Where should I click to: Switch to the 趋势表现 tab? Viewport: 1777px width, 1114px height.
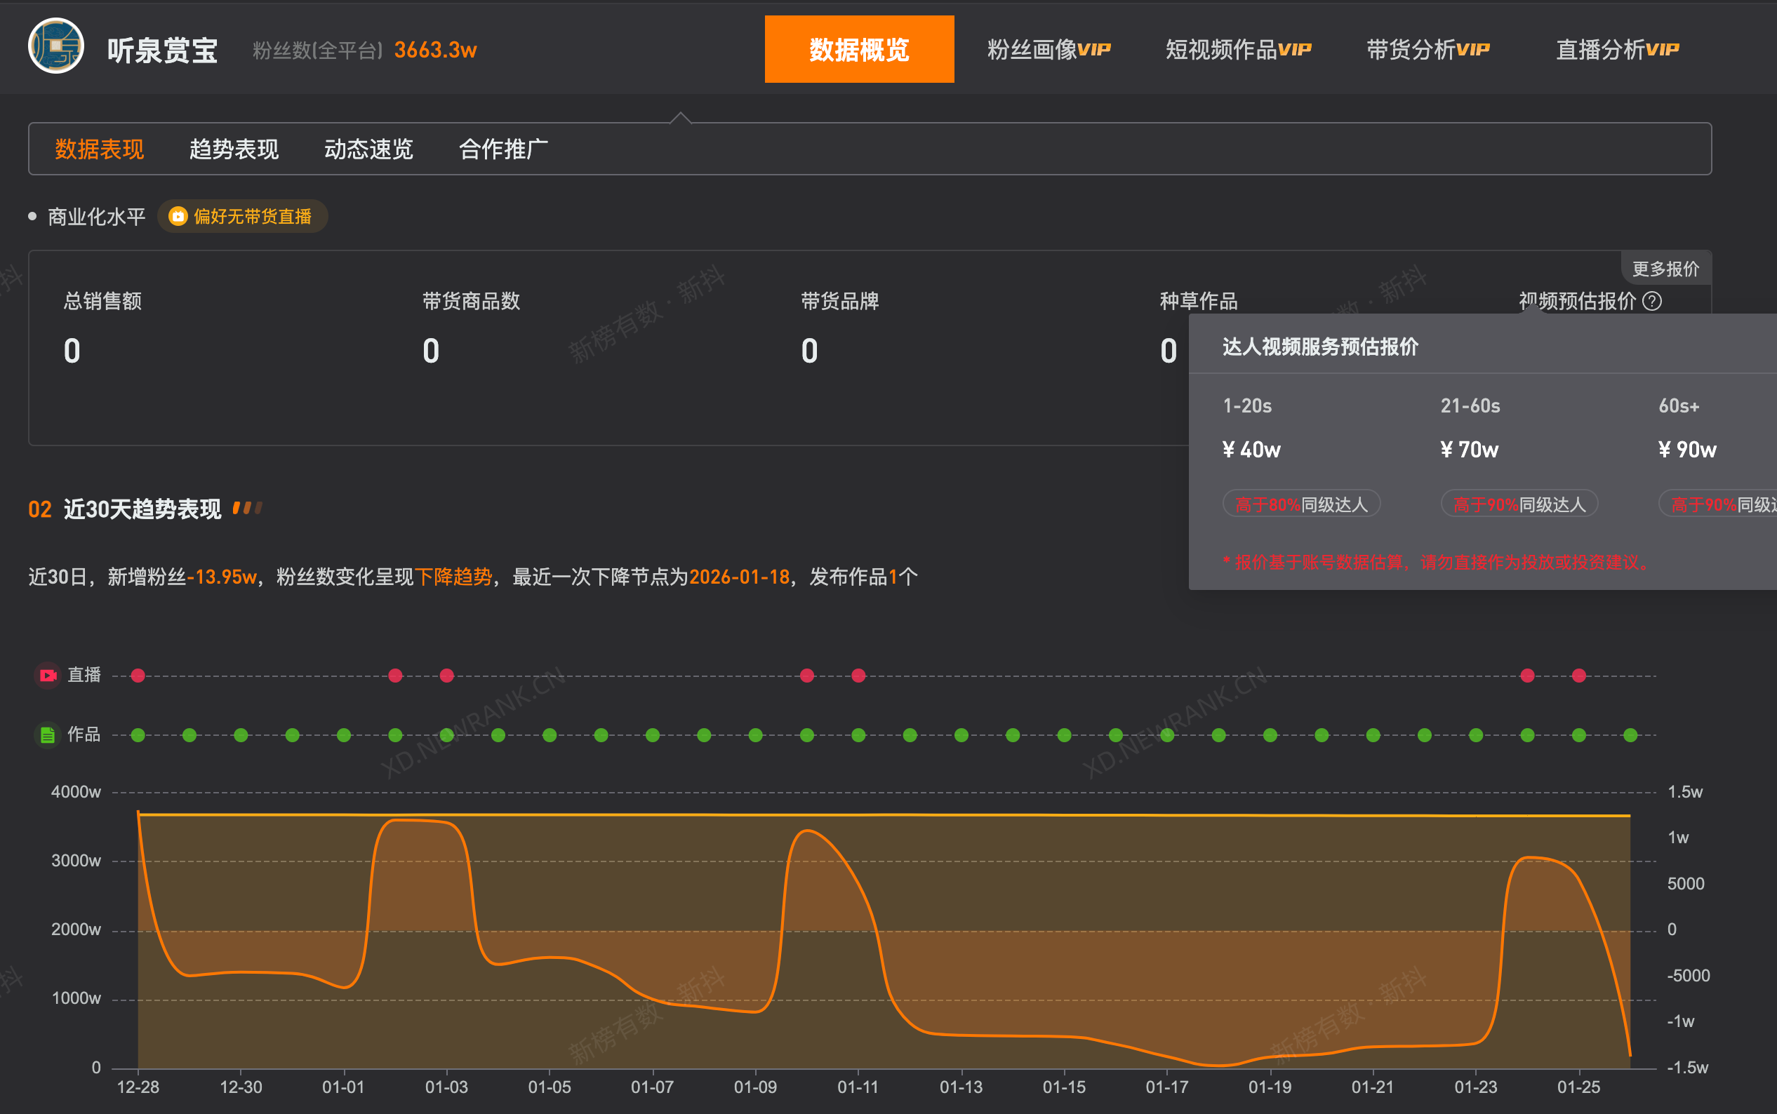point(233,149)
